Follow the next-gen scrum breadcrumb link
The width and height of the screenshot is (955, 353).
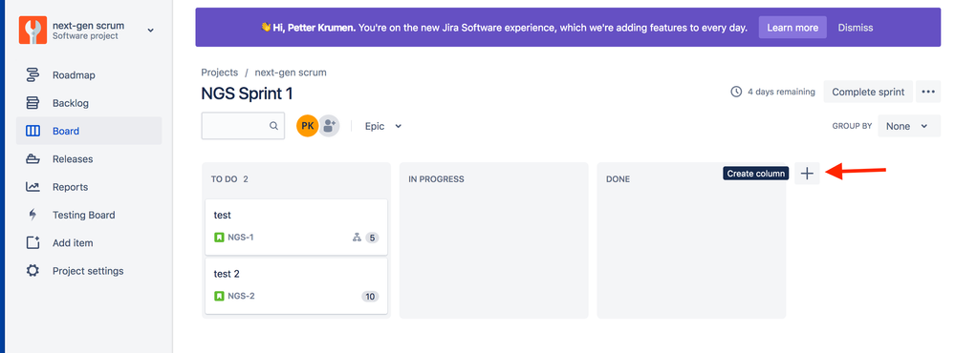click(291, 73)
